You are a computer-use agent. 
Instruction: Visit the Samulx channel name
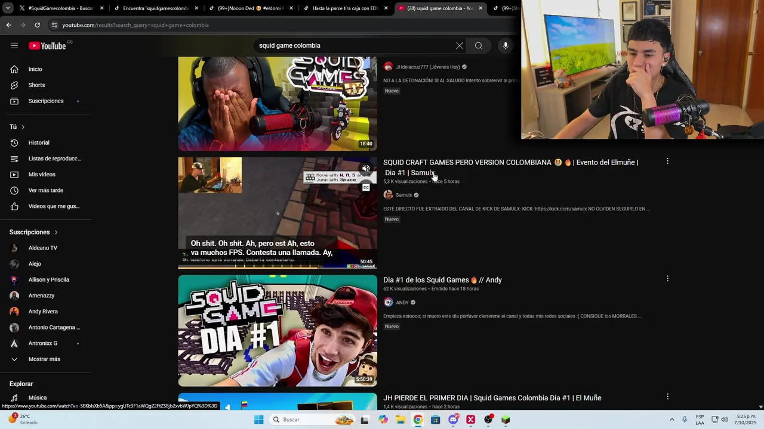pyautogui.click(x=403, y=195)
